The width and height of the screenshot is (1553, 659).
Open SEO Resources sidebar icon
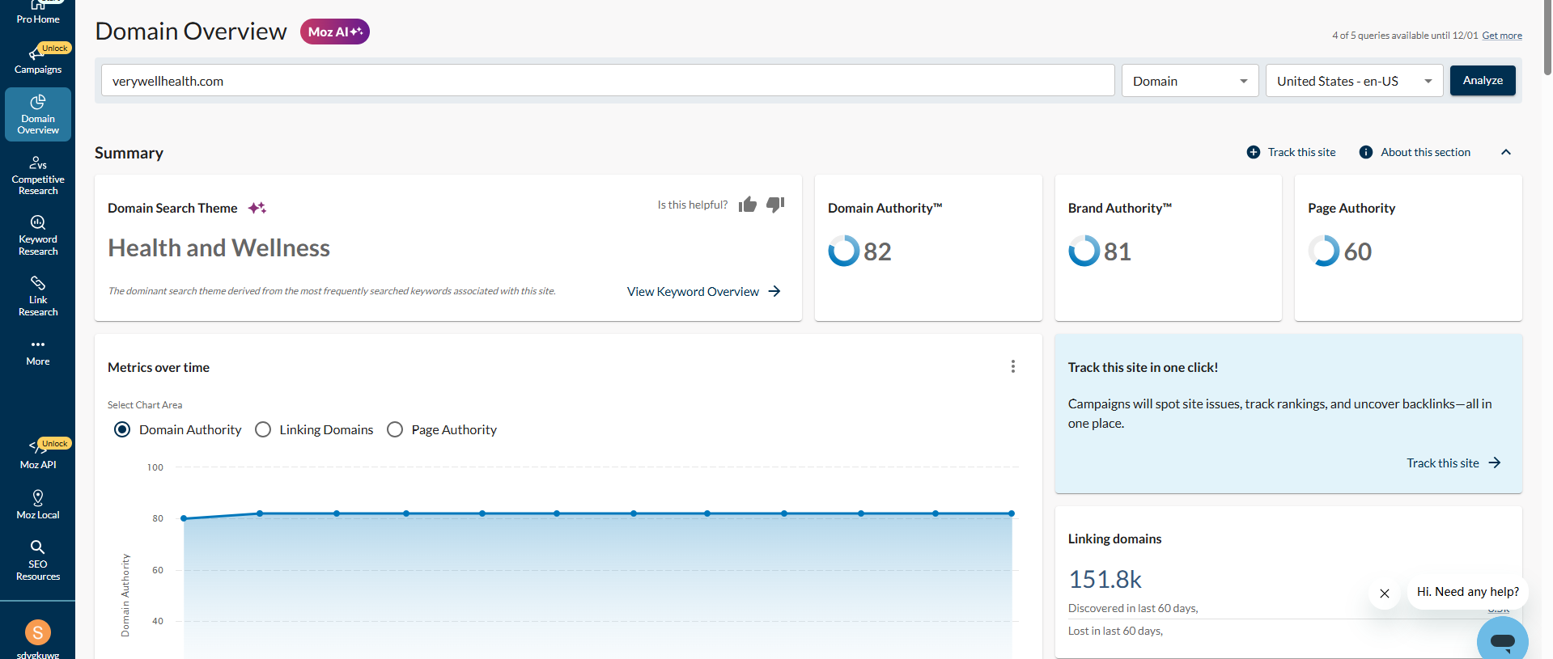coord(38,560)
